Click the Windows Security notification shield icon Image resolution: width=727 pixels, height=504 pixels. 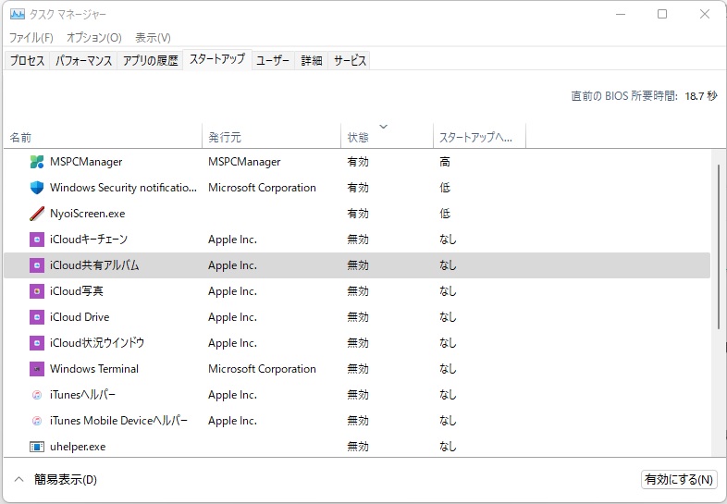[x=37, y=188]
